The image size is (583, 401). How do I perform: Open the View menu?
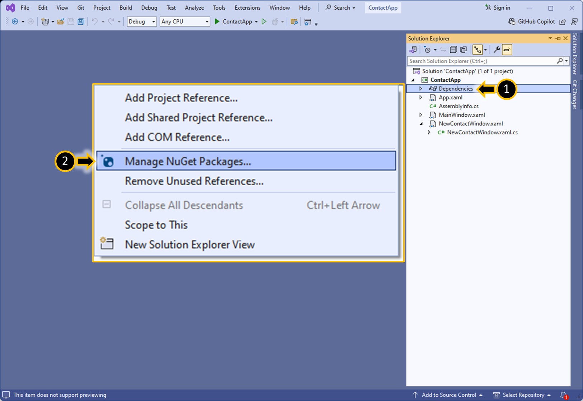[62, 8]
